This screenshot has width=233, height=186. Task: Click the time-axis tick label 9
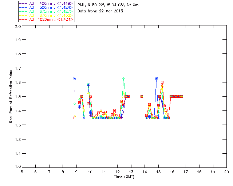click(x=76, y=172)
